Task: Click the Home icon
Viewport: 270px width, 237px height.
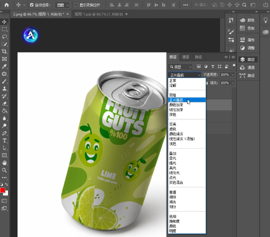Action: coord(7,5)
